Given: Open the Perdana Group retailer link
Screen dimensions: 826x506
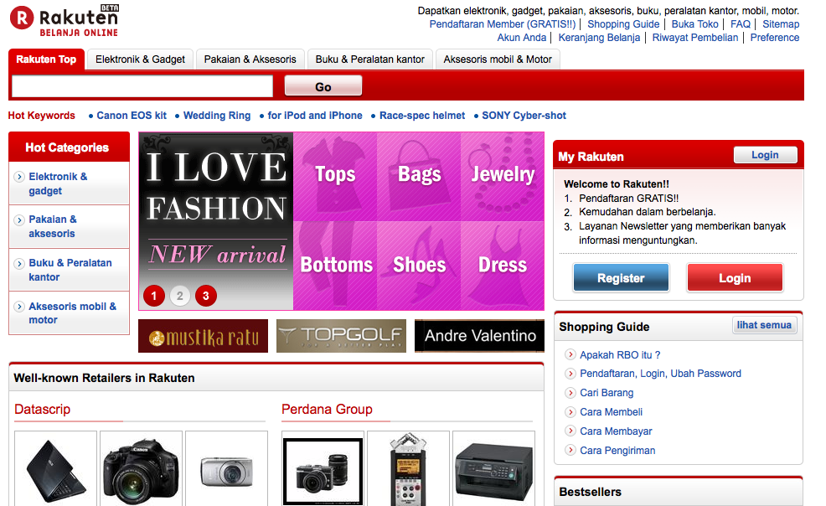Looking at the screenshot, I should (327, 409).
